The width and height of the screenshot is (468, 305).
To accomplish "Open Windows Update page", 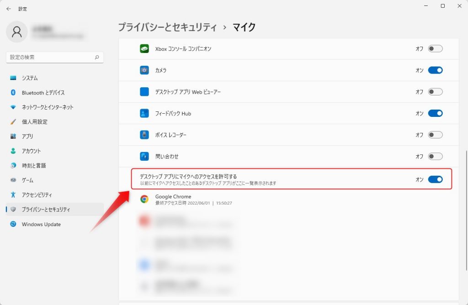I will tap(55, 224).
